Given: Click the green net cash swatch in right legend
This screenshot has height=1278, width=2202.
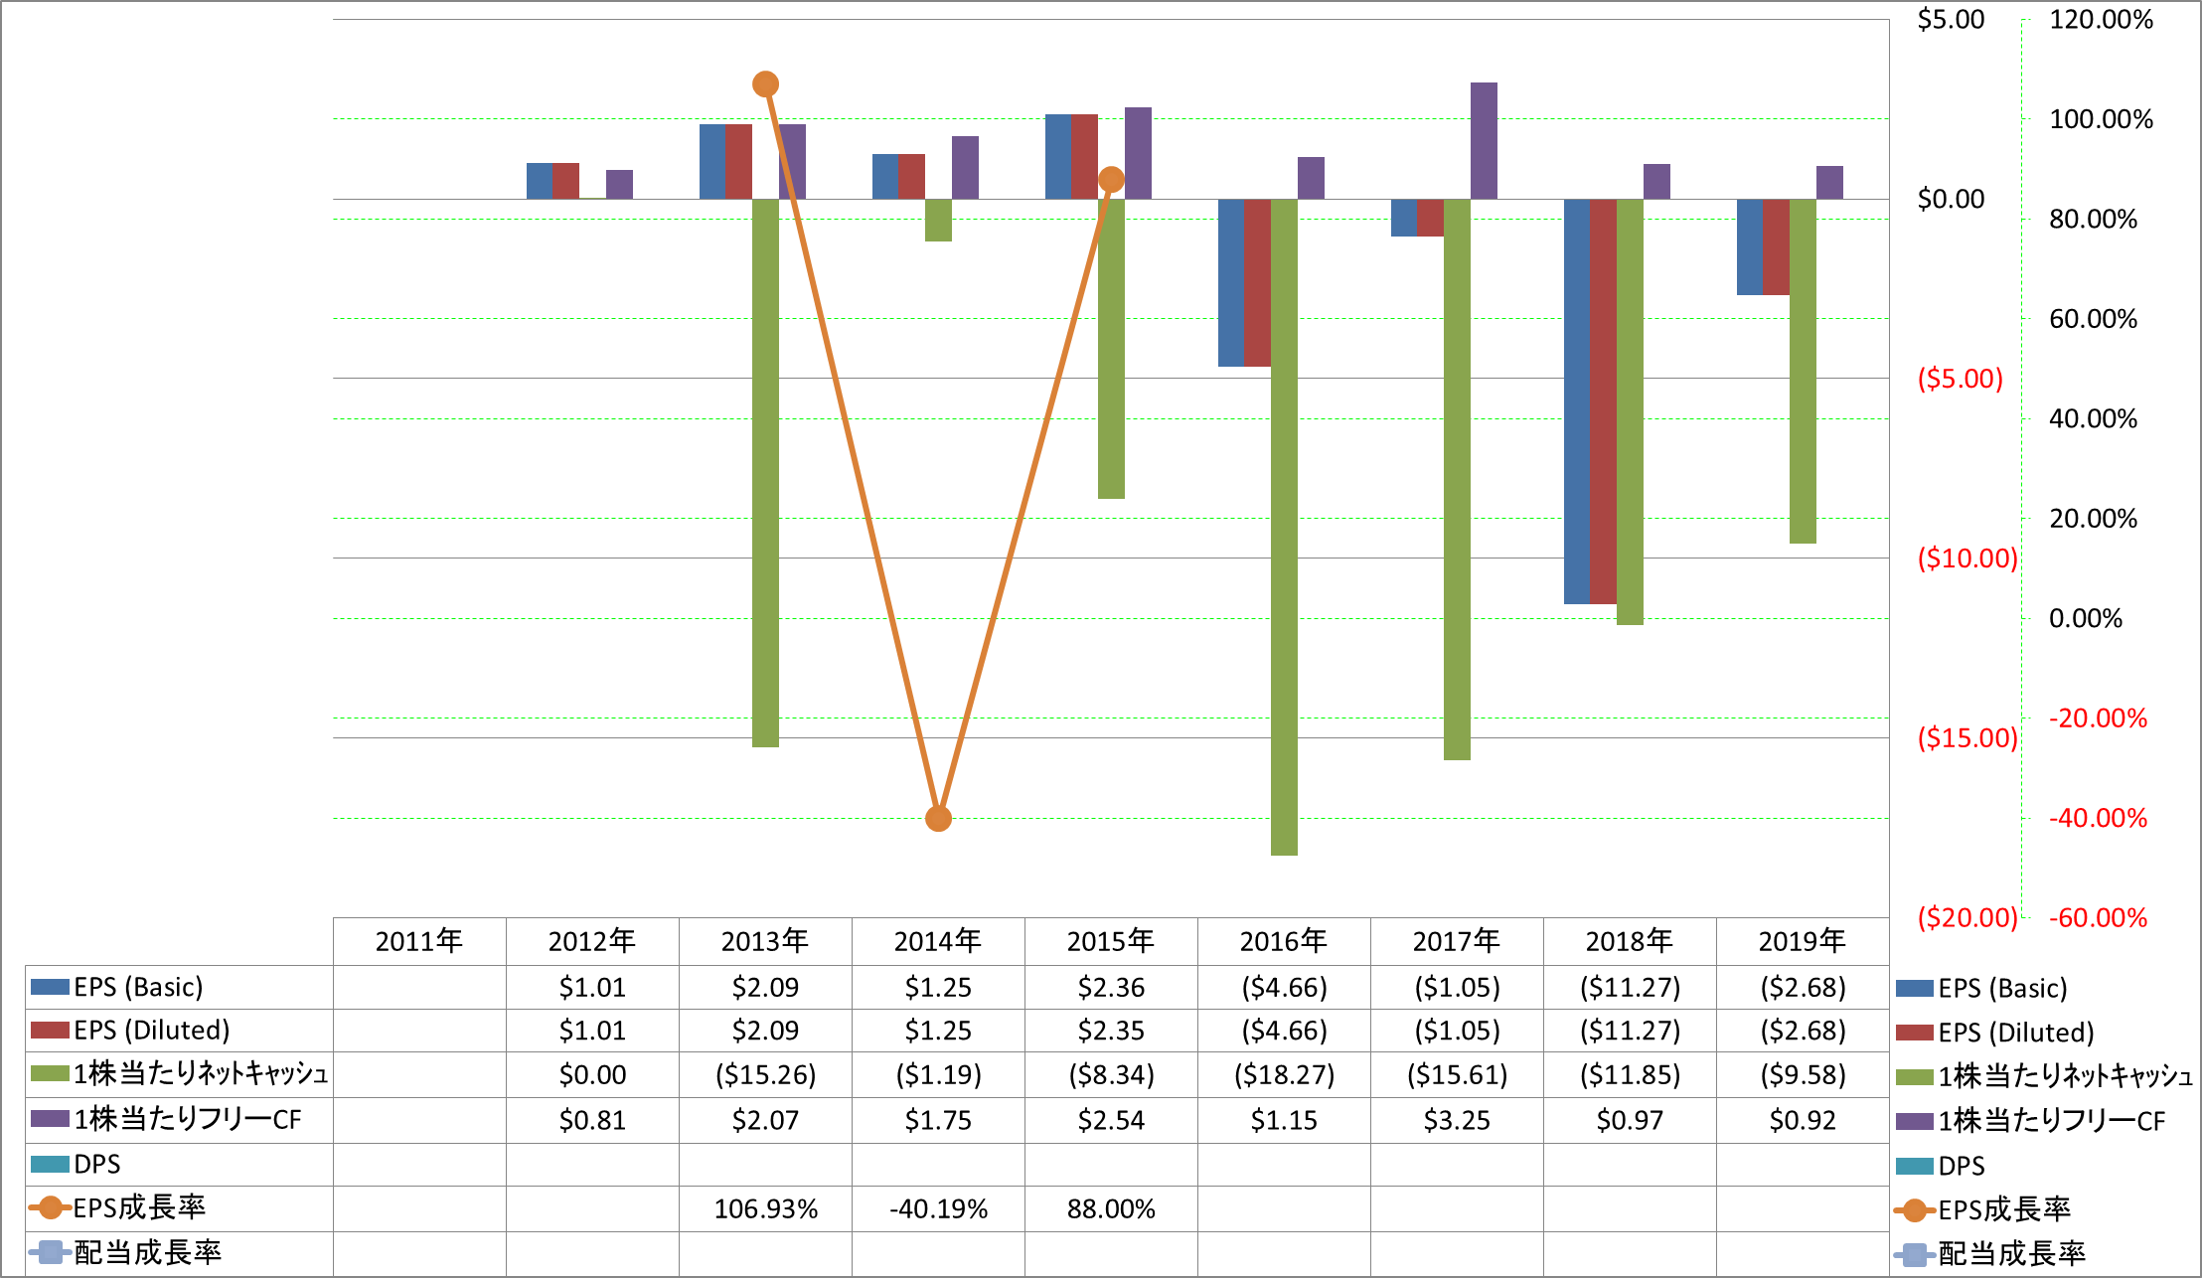Looking at the screenshot, I should pyautogui.click(x=1915, y=1076).
